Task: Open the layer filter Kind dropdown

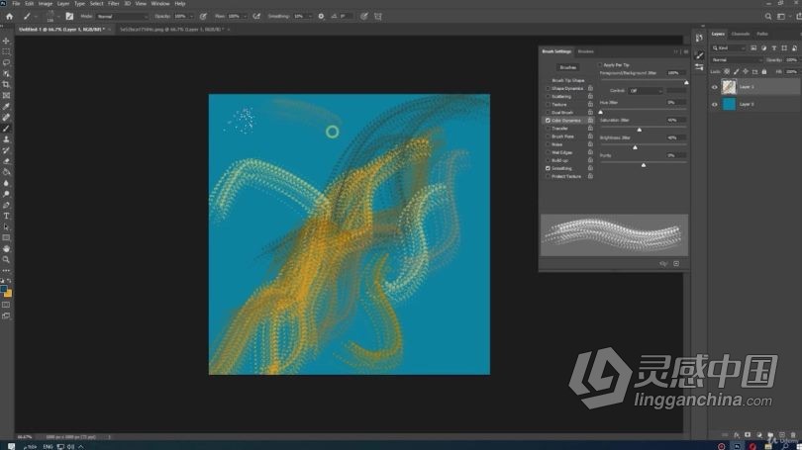Action: click(x=729, y=48)
